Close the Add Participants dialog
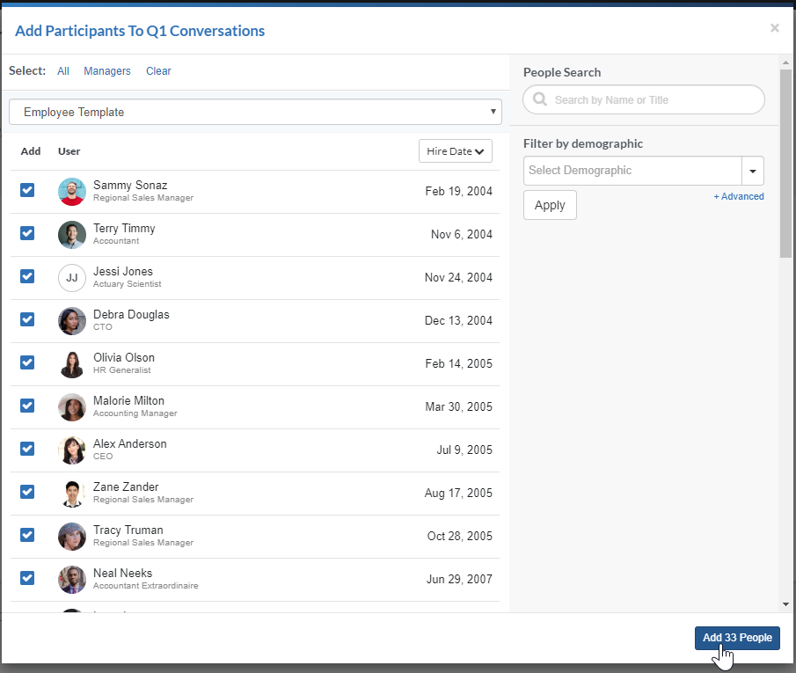This screenshot has width=796, height=673. (774, 28)
